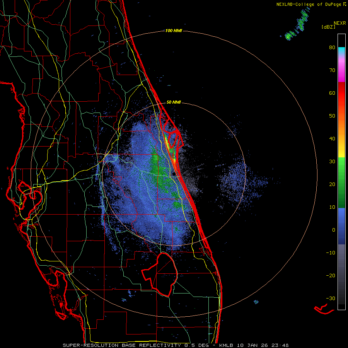Click the 100 NMI range ring label
Image resolution: width=348 pixels, height=348 pixels.
[x=174, y=31]
